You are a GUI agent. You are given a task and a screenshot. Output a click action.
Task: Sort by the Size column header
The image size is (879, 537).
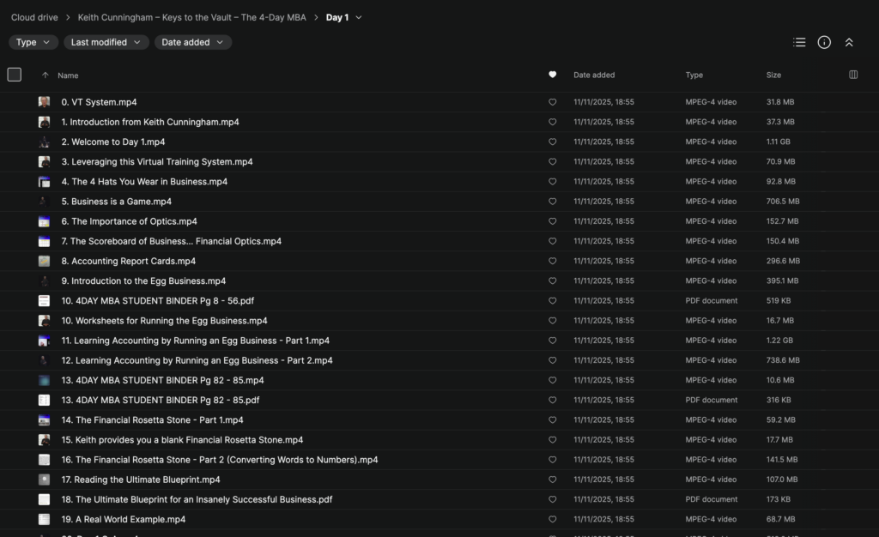click(773, 75)
